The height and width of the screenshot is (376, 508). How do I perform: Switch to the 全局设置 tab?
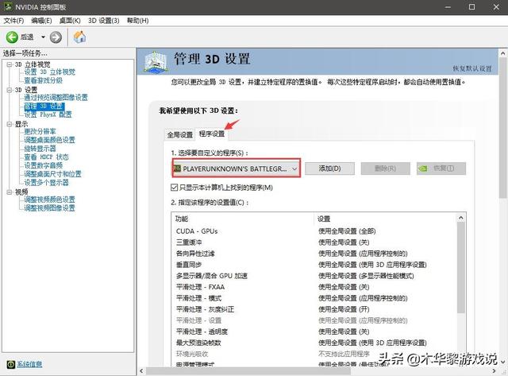180,134
